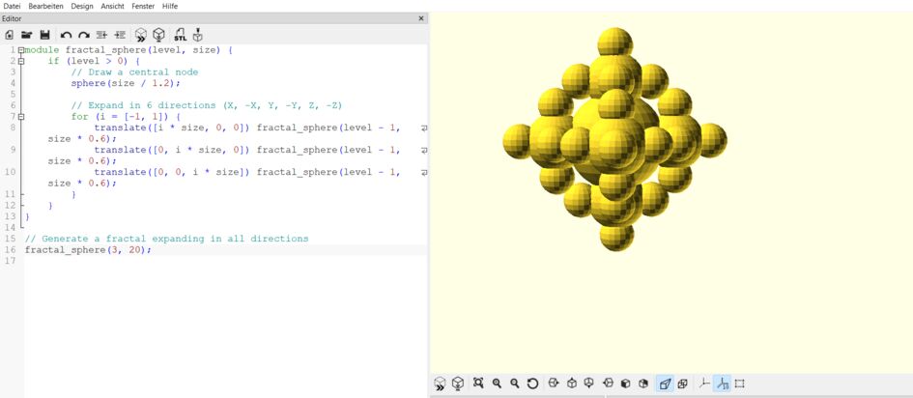Collapse the for loop at line 7

click(21, 116)
